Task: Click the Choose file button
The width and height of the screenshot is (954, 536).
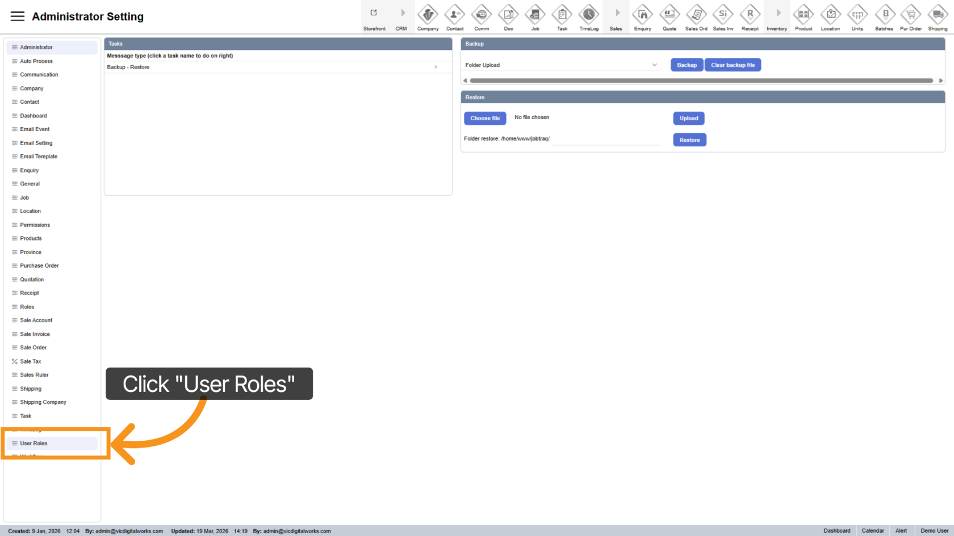Action: tap(485, 118)
